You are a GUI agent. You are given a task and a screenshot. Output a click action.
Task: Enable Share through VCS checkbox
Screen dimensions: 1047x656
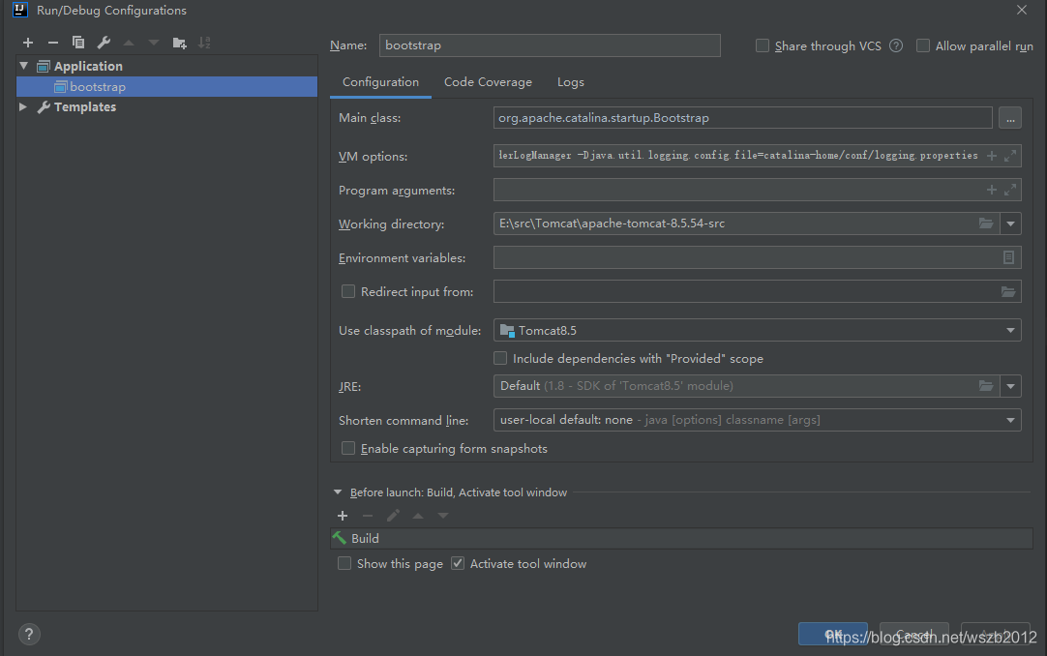click(x=762, y=45)
